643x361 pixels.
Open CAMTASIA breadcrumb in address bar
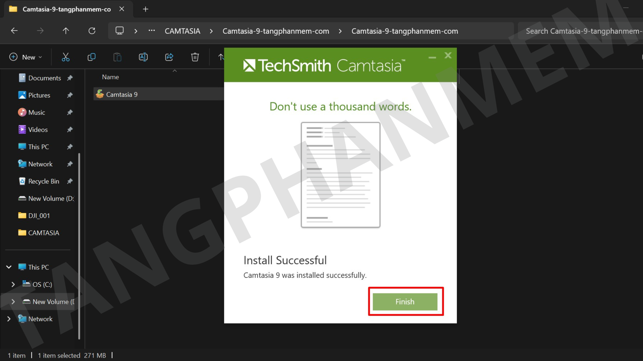point(183,31)
